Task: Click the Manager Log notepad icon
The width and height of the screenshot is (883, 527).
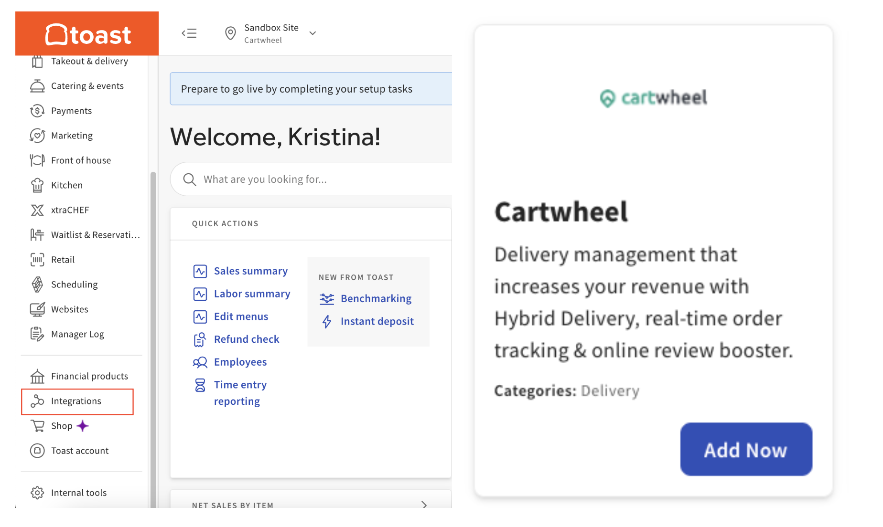Action: pyautogui.click(x=37, y=334)
